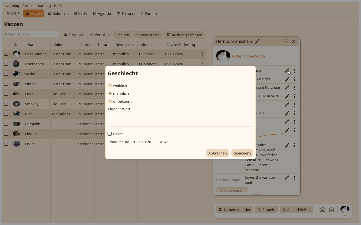Screen dimensions: 361x225
Task: Switch to the Familie tab
Action: pyautogui.click(x=149, y=13)
